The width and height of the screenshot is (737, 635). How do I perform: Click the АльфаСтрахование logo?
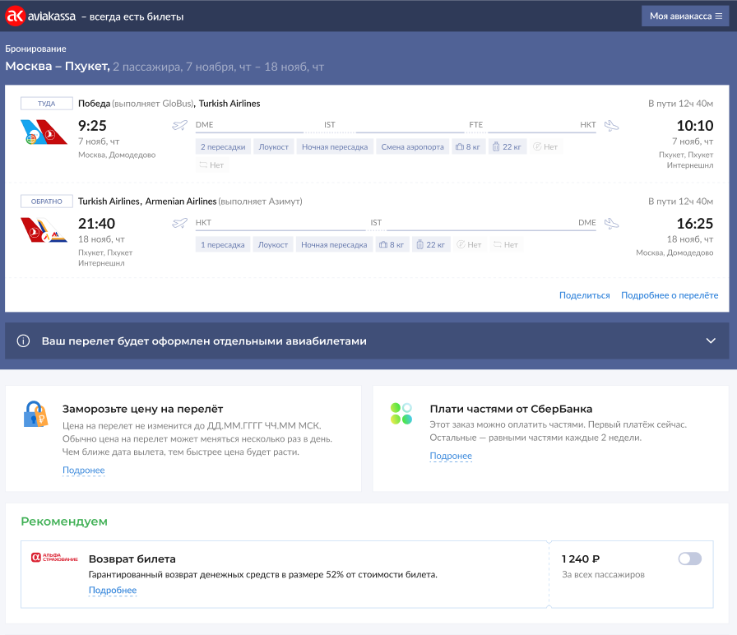point(54,558)
